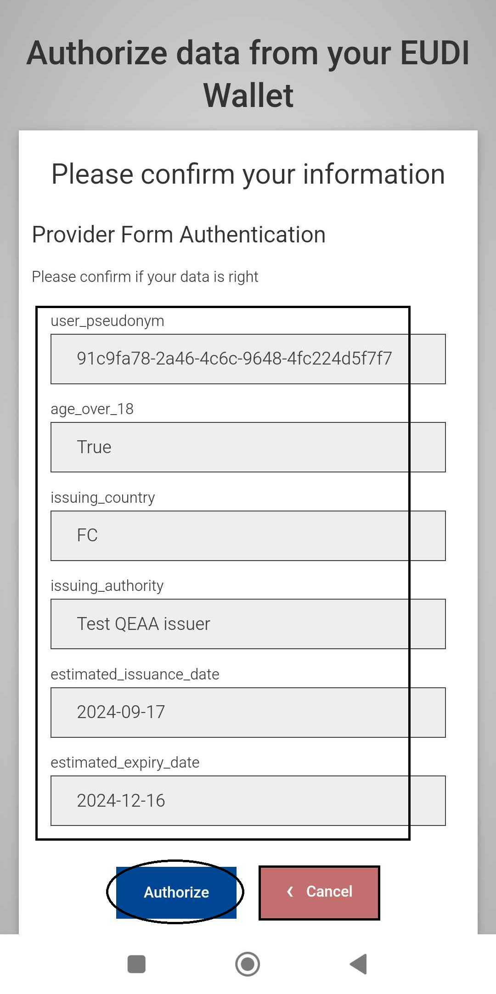The width and height of the screenshot is (496, 994).
Task: Tap the blue Authorize button
Action: point(176,892)
